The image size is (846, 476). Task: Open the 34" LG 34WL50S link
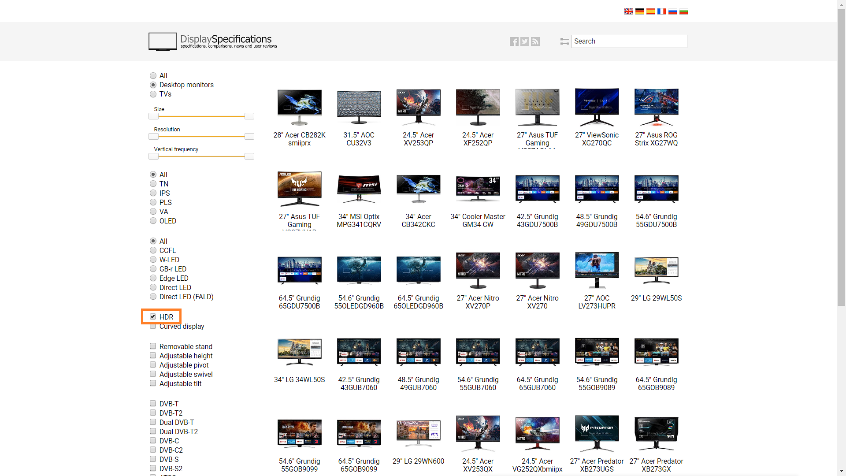point(300,380)
